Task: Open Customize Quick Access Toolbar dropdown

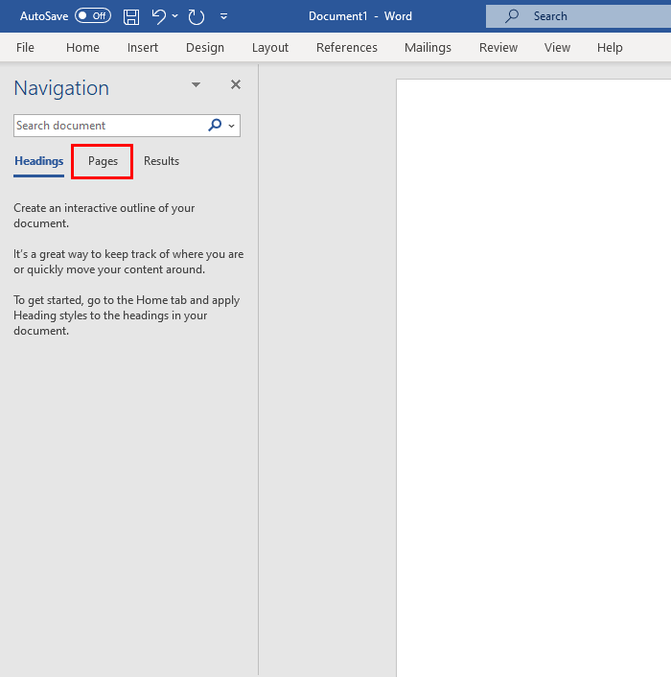Action: (223, 16)
